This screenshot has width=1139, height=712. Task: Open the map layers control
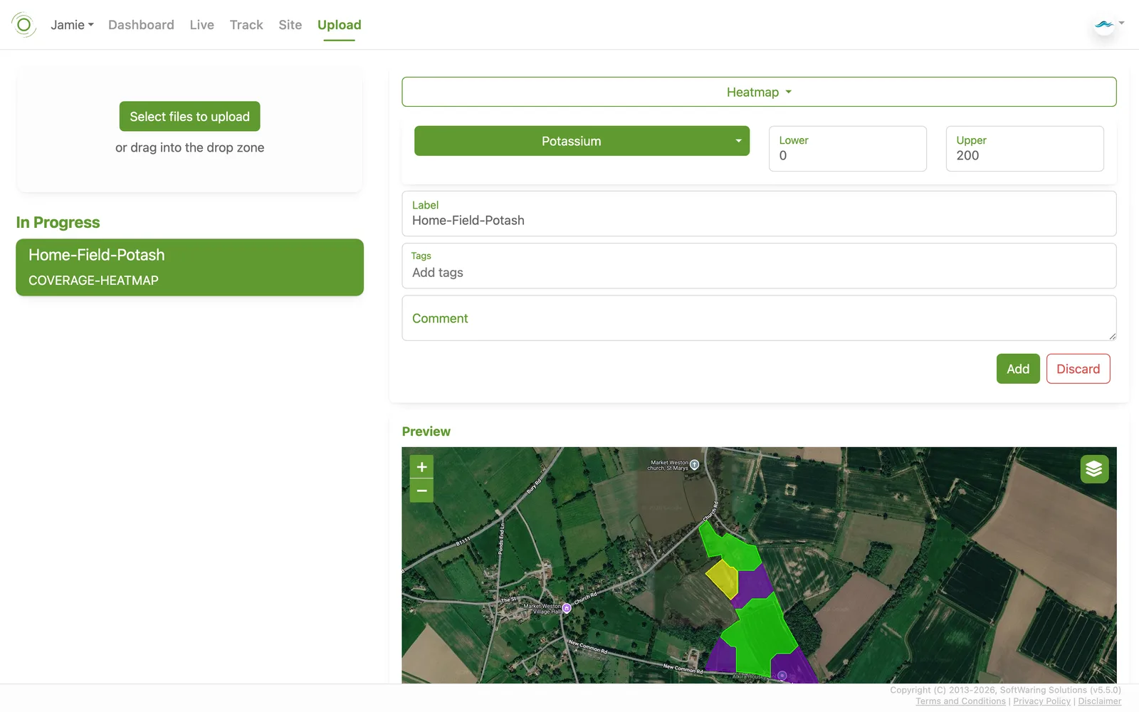pyautogui.click(x=1094, y=468)
